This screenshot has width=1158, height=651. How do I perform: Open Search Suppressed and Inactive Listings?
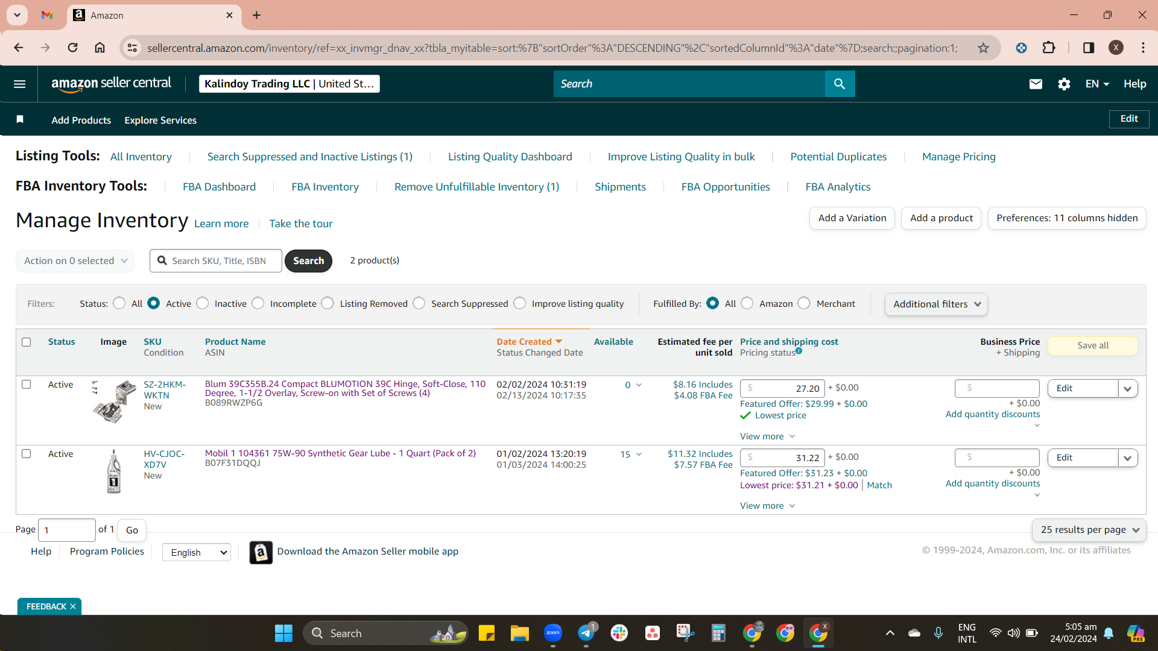coord(310,157)
